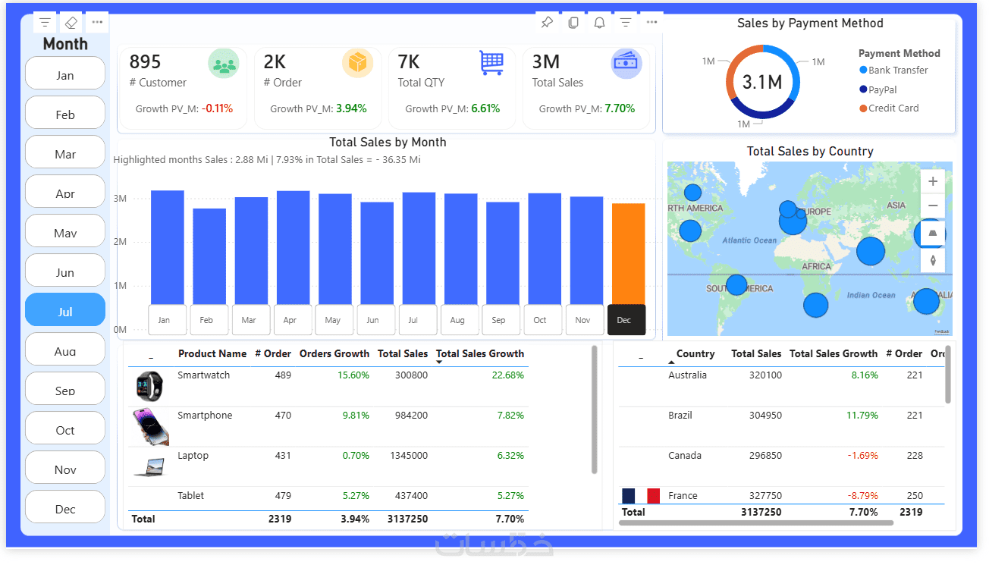This screenshot has height=568, width=989.
Task: Open the top bar filters icon
Action: (x=626, y=23)
